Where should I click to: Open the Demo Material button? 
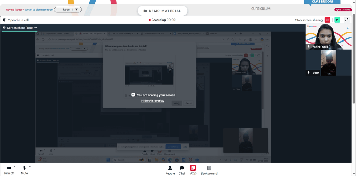[163, 11]
